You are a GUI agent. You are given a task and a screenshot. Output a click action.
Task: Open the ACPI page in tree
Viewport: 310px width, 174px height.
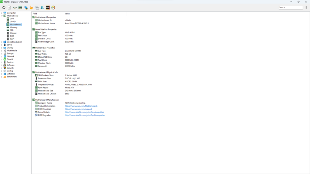point(12,39)
